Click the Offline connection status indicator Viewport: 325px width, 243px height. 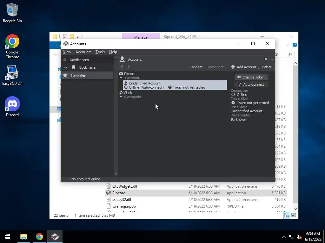[x=233, y=94]
